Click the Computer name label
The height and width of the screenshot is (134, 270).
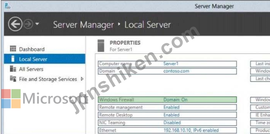[x=115, y=64]
